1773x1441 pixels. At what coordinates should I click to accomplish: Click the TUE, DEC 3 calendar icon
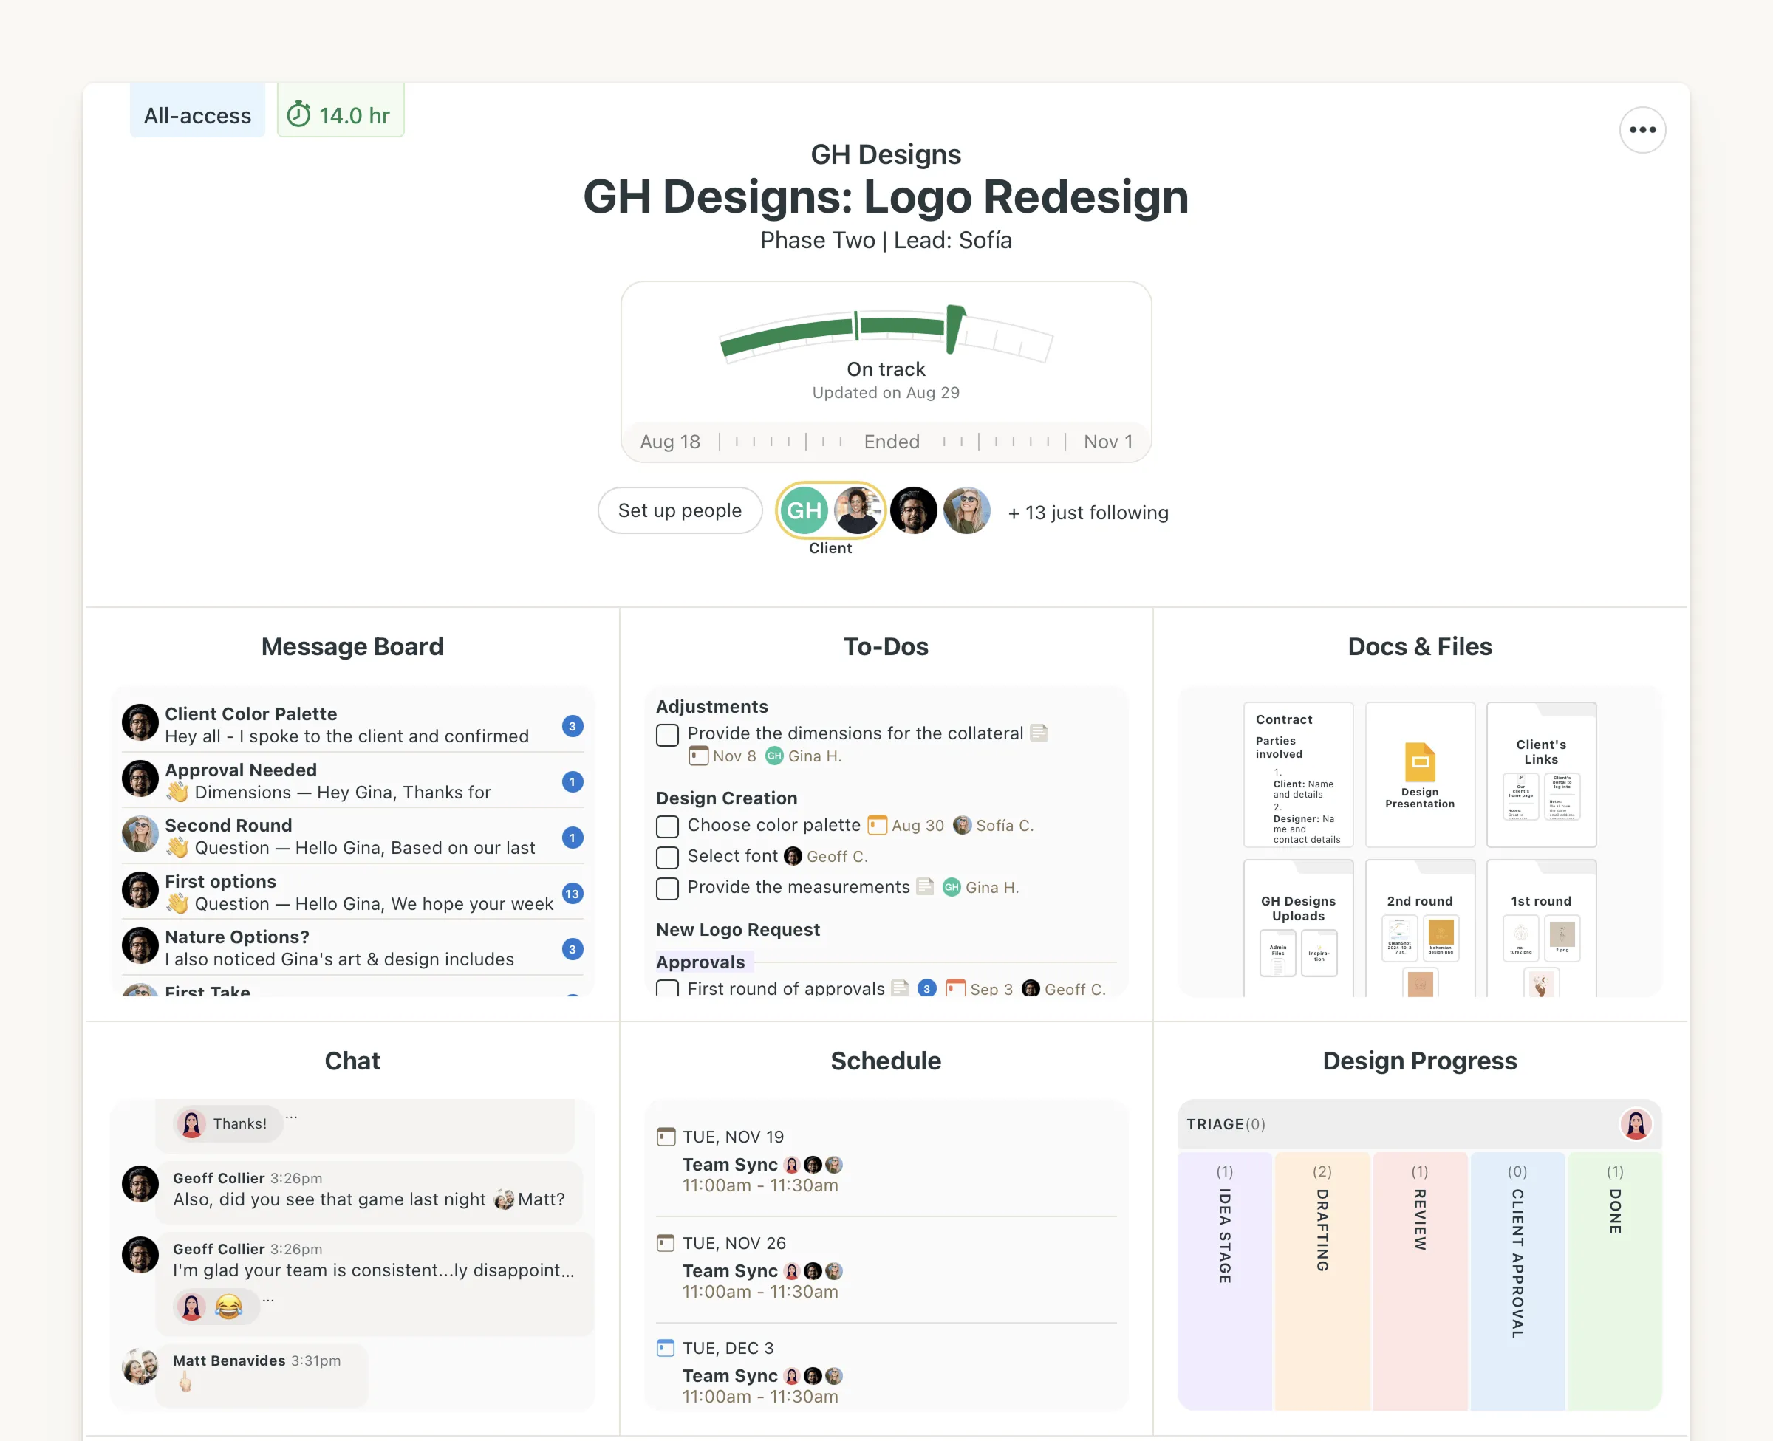click(666, 1347)
